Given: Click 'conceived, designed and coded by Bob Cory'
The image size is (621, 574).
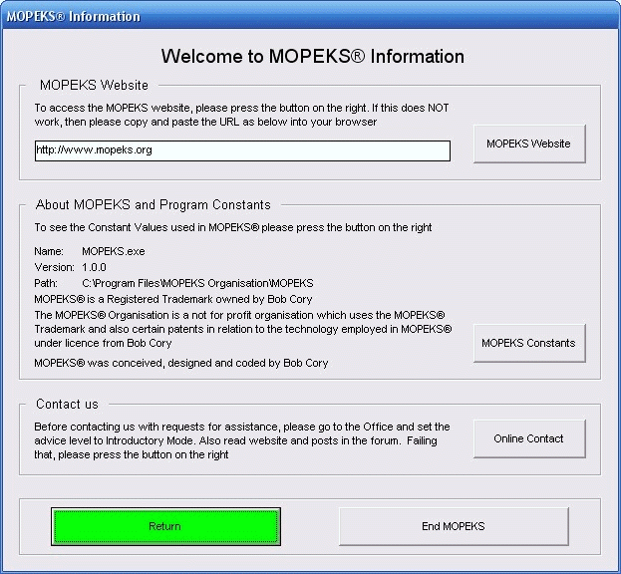Looking at the screenshot, I should pos(220,363).
